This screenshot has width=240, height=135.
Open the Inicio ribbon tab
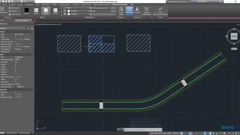click(x=4, y=4)
